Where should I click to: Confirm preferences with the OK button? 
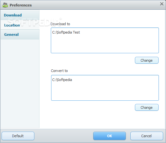109,136
